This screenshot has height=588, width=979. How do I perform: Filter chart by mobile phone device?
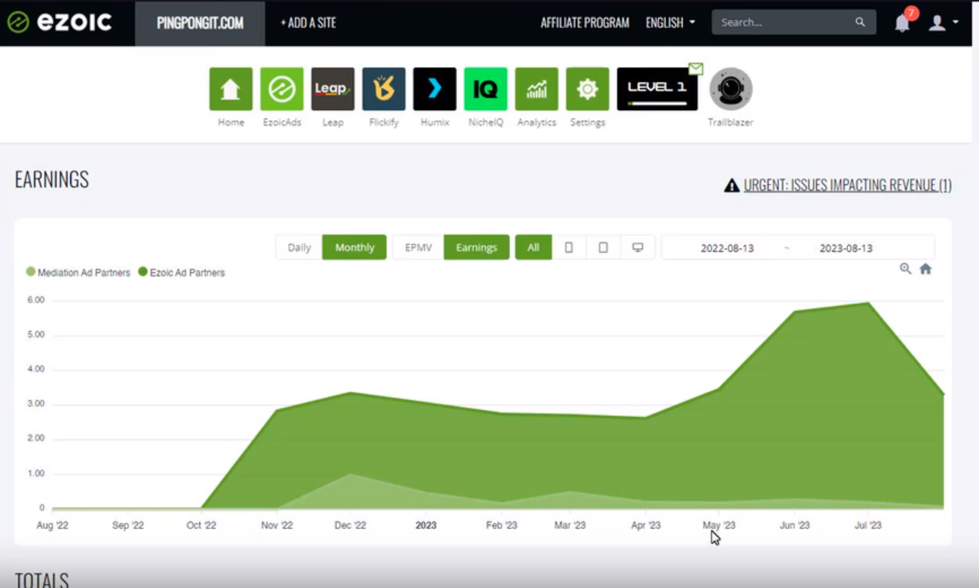(x=569, y=247)
